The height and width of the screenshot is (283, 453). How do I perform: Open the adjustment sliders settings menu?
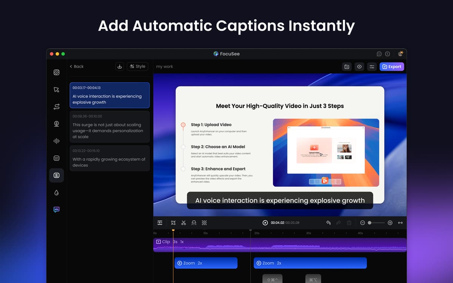tap(372, 67)
